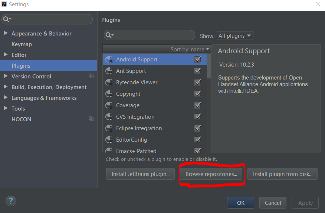Select the CVS Integration plugin row
Screen dimensions: 325x213
point(155,117)
